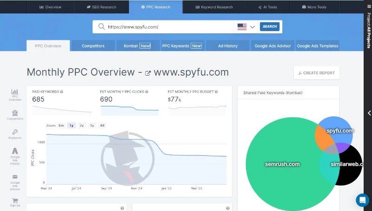Click the magnifying glass search icon
The image size is (372, 211).
coord(101,26)
